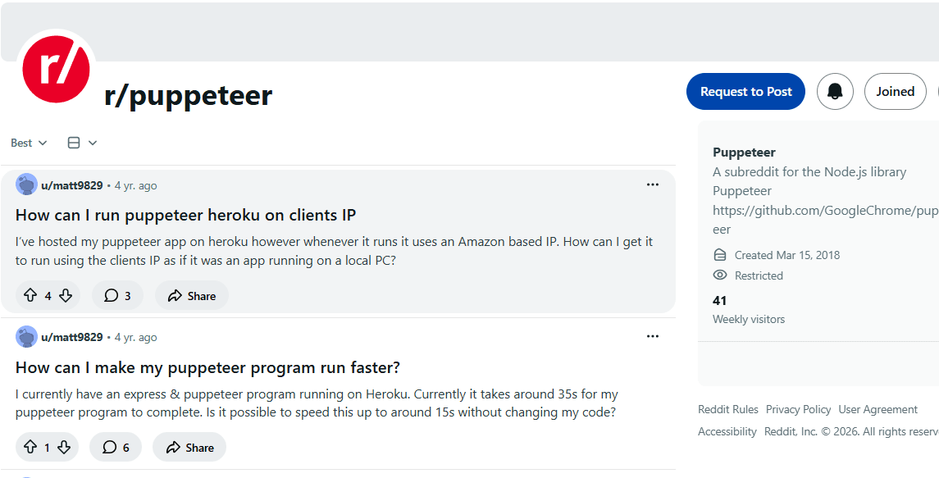
Task: Click Request to Post
Action: tap(745, 91)
